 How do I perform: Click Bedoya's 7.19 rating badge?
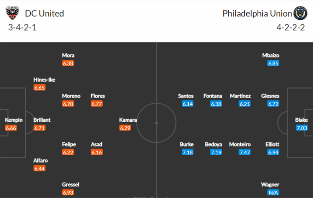[x=216, y=152]
